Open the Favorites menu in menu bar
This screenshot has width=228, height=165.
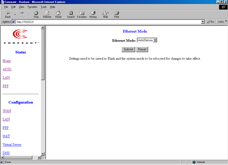(32, 7)
